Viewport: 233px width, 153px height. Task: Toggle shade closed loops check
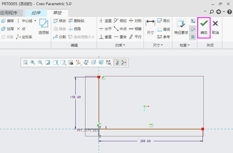193,37
